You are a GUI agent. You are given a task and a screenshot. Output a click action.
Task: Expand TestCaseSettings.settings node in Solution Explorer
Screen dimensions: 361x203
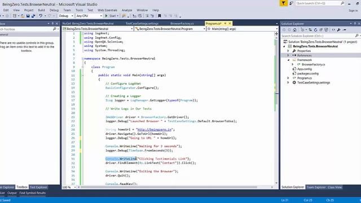(x=288, y=82)
